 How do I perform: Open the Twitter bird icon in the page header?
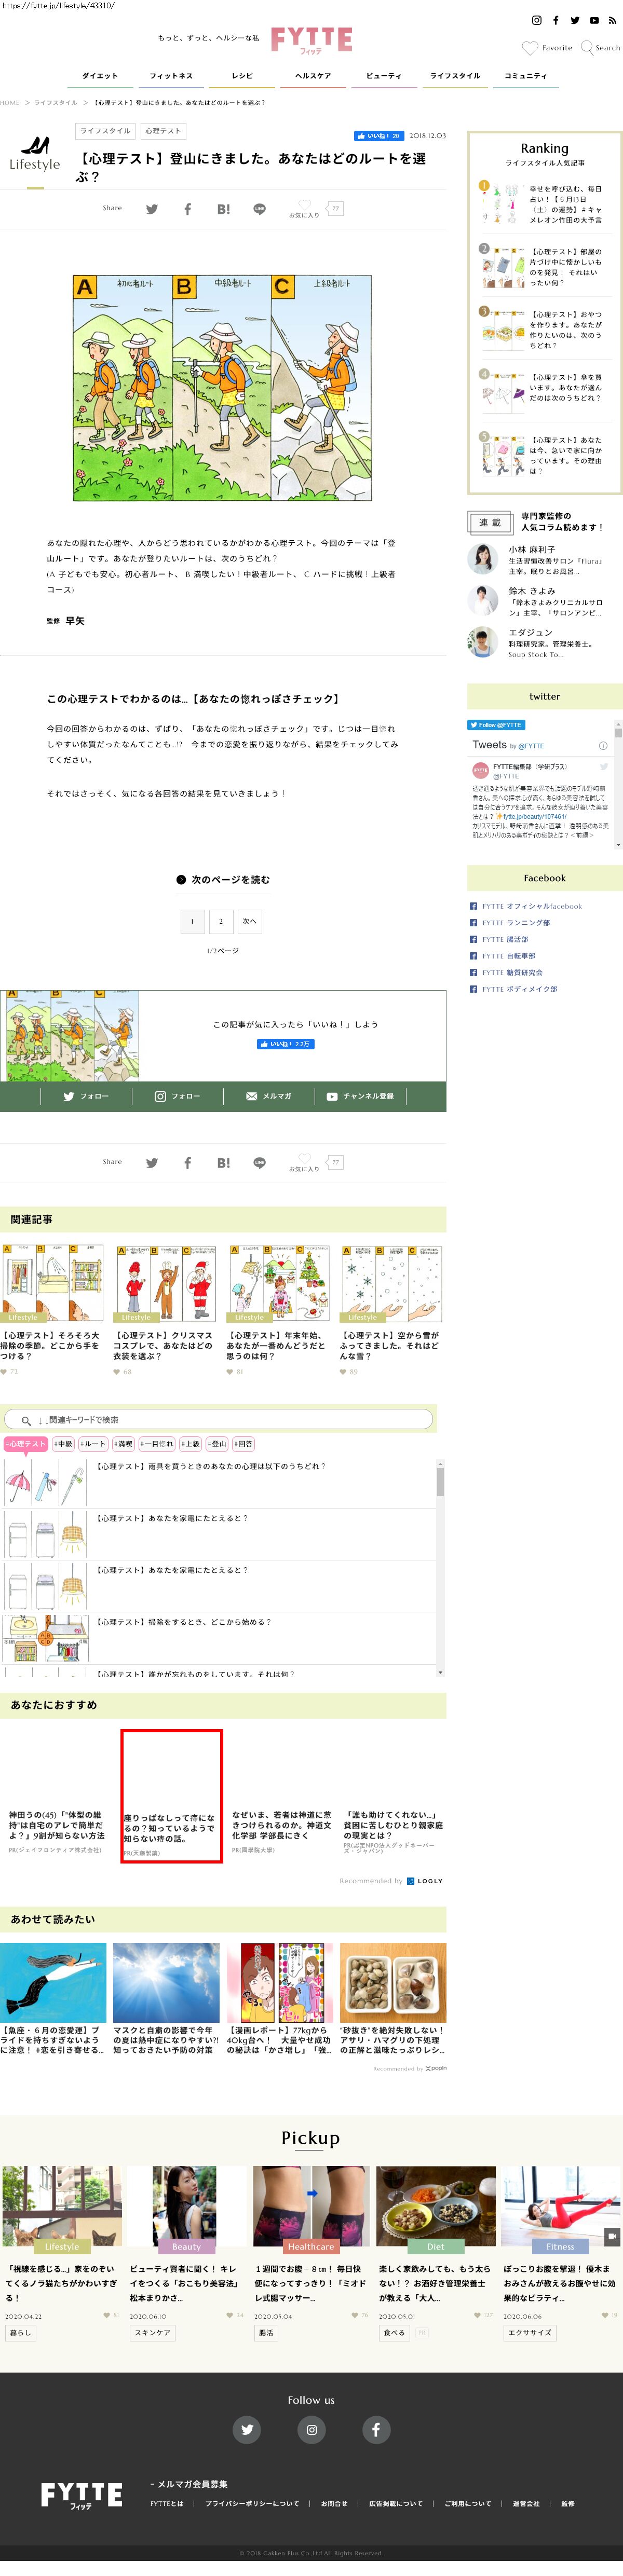tap(575, 20)
